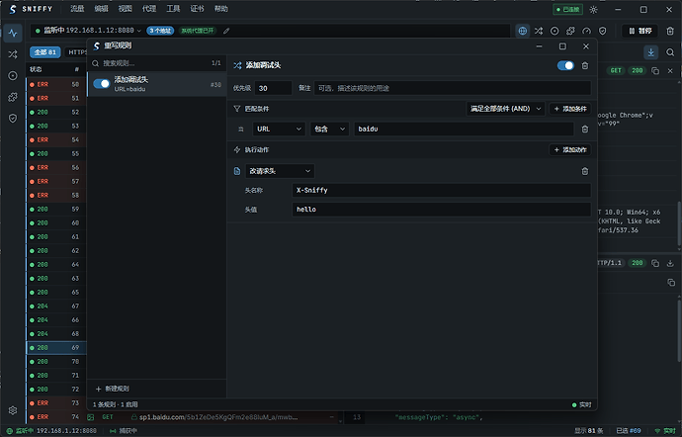Select the 全部 81 filter tab
The height and width of the screenshot is (437, 682).
(45, 52)
